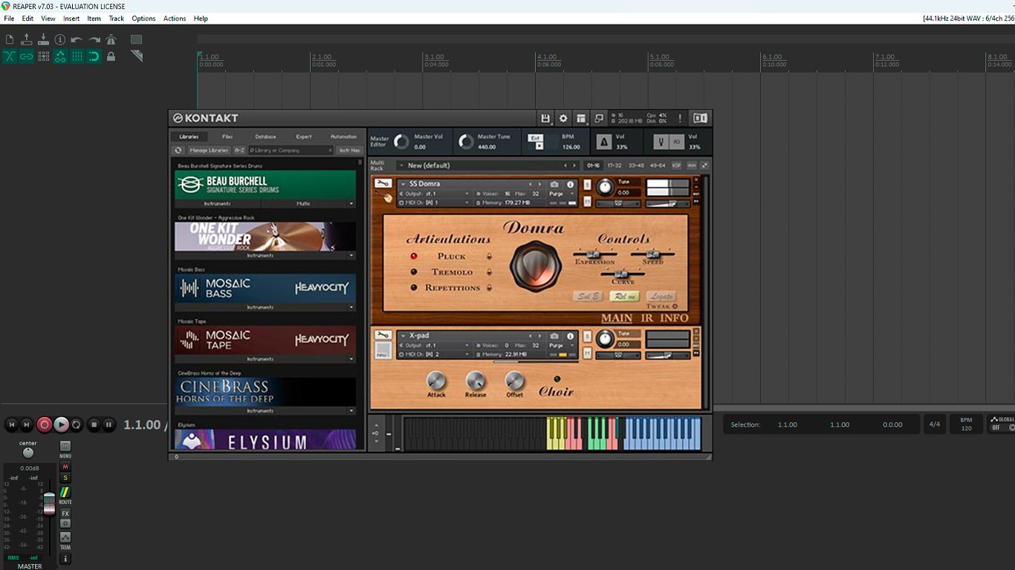Open the Domra IR page
Screen dimensions: 1015x570
pos(647,318)
